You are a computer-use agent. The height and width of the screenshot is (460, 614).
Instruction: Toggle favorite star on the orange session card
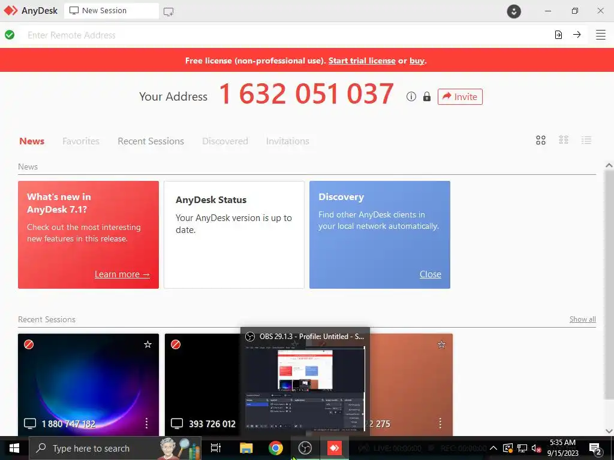click(x=441, y=344)
